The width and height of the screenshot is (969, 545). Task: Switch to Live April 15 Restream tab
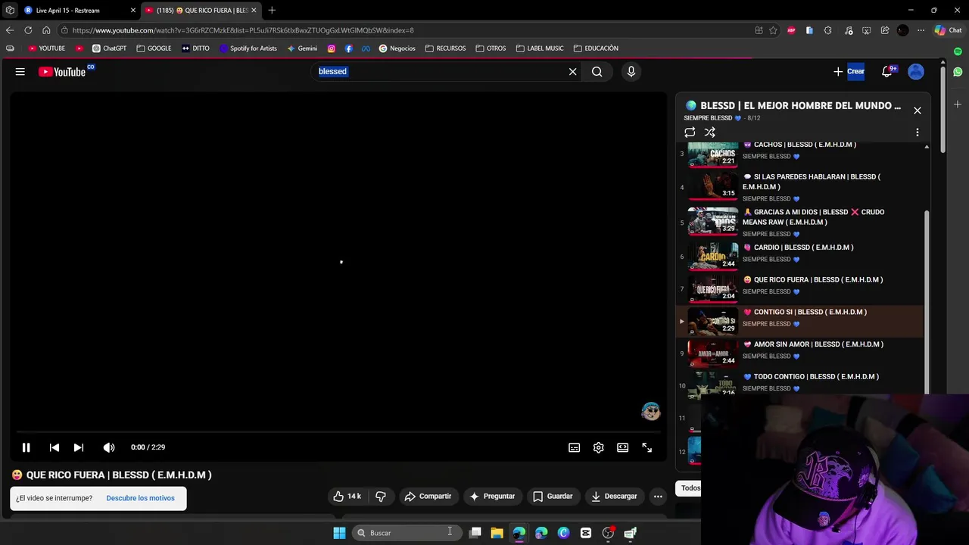tap(78, 10)
